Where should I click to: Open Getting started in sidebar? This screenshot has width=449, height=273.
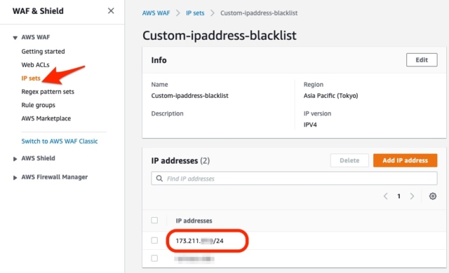tap(43, 51)
